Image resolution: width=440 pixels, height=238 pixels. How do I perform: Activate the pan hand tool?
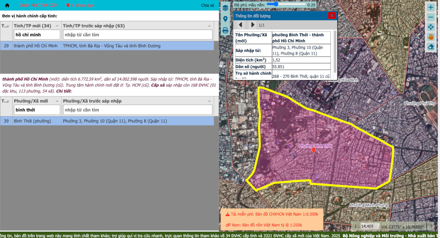tap(431, 37)
